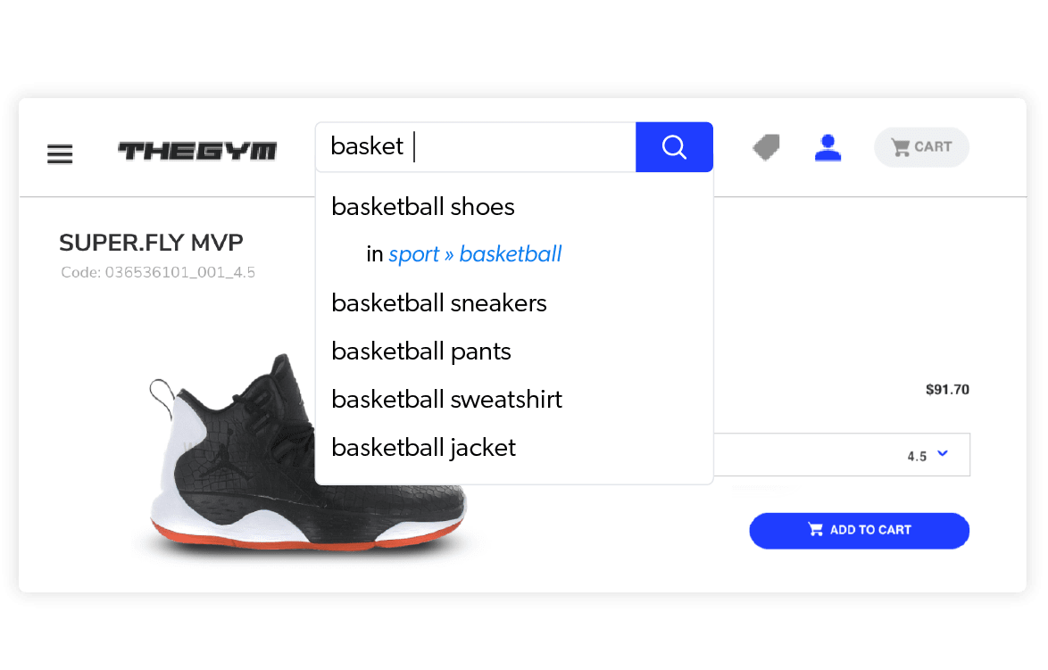Select suggestion basketball pants
1048x670 pixels.
pos(421,352)
